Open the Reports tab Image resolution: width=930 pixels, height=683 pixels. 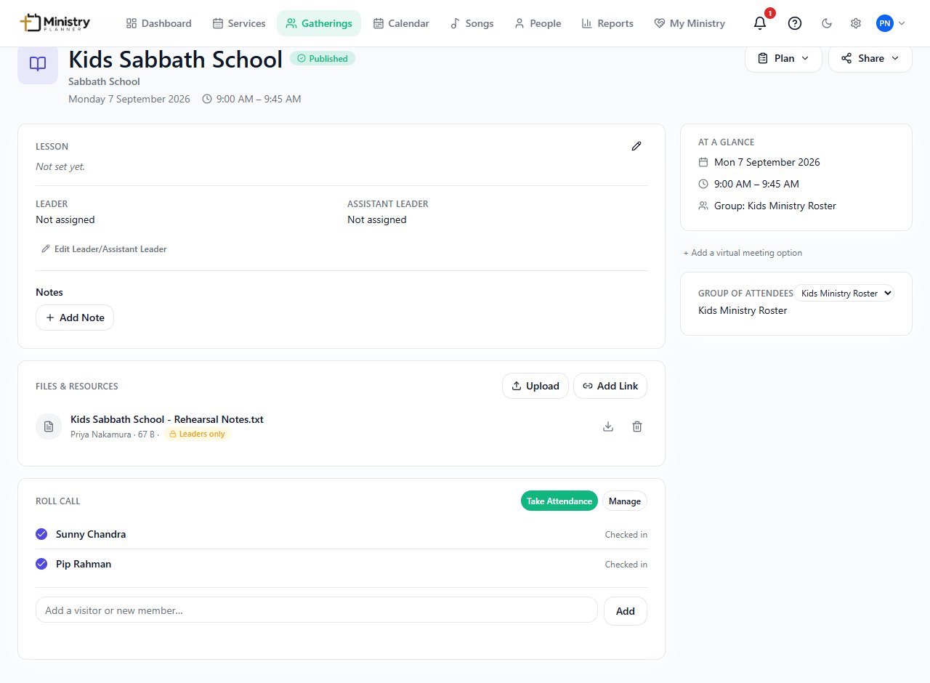607,23
